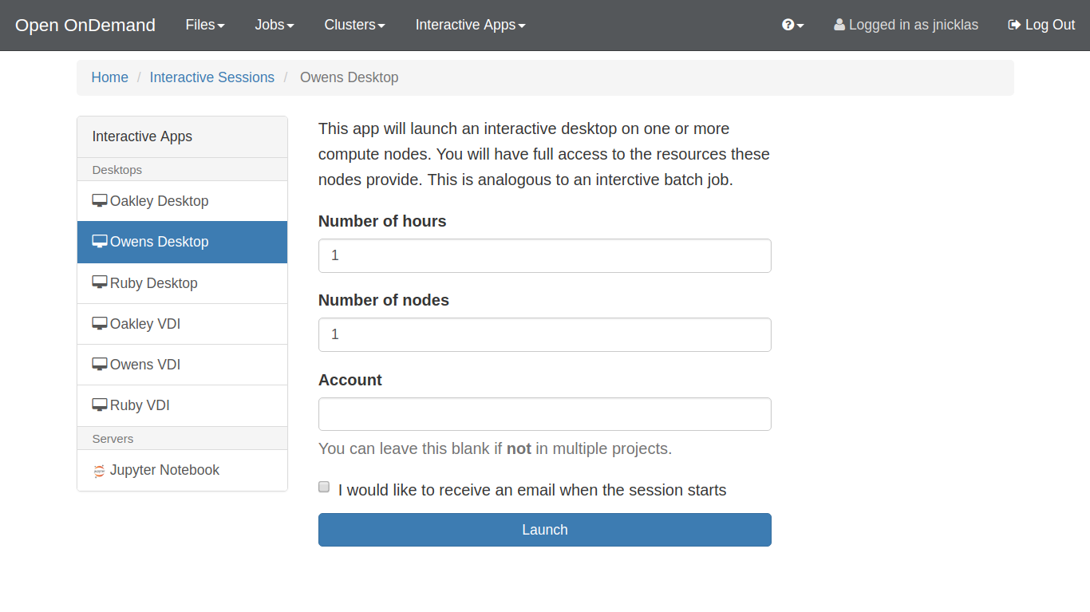This screenshot has width=1090, height=612.
Task: Click into the Account input field
Action: pyautogui.click(x=545, y=414)
